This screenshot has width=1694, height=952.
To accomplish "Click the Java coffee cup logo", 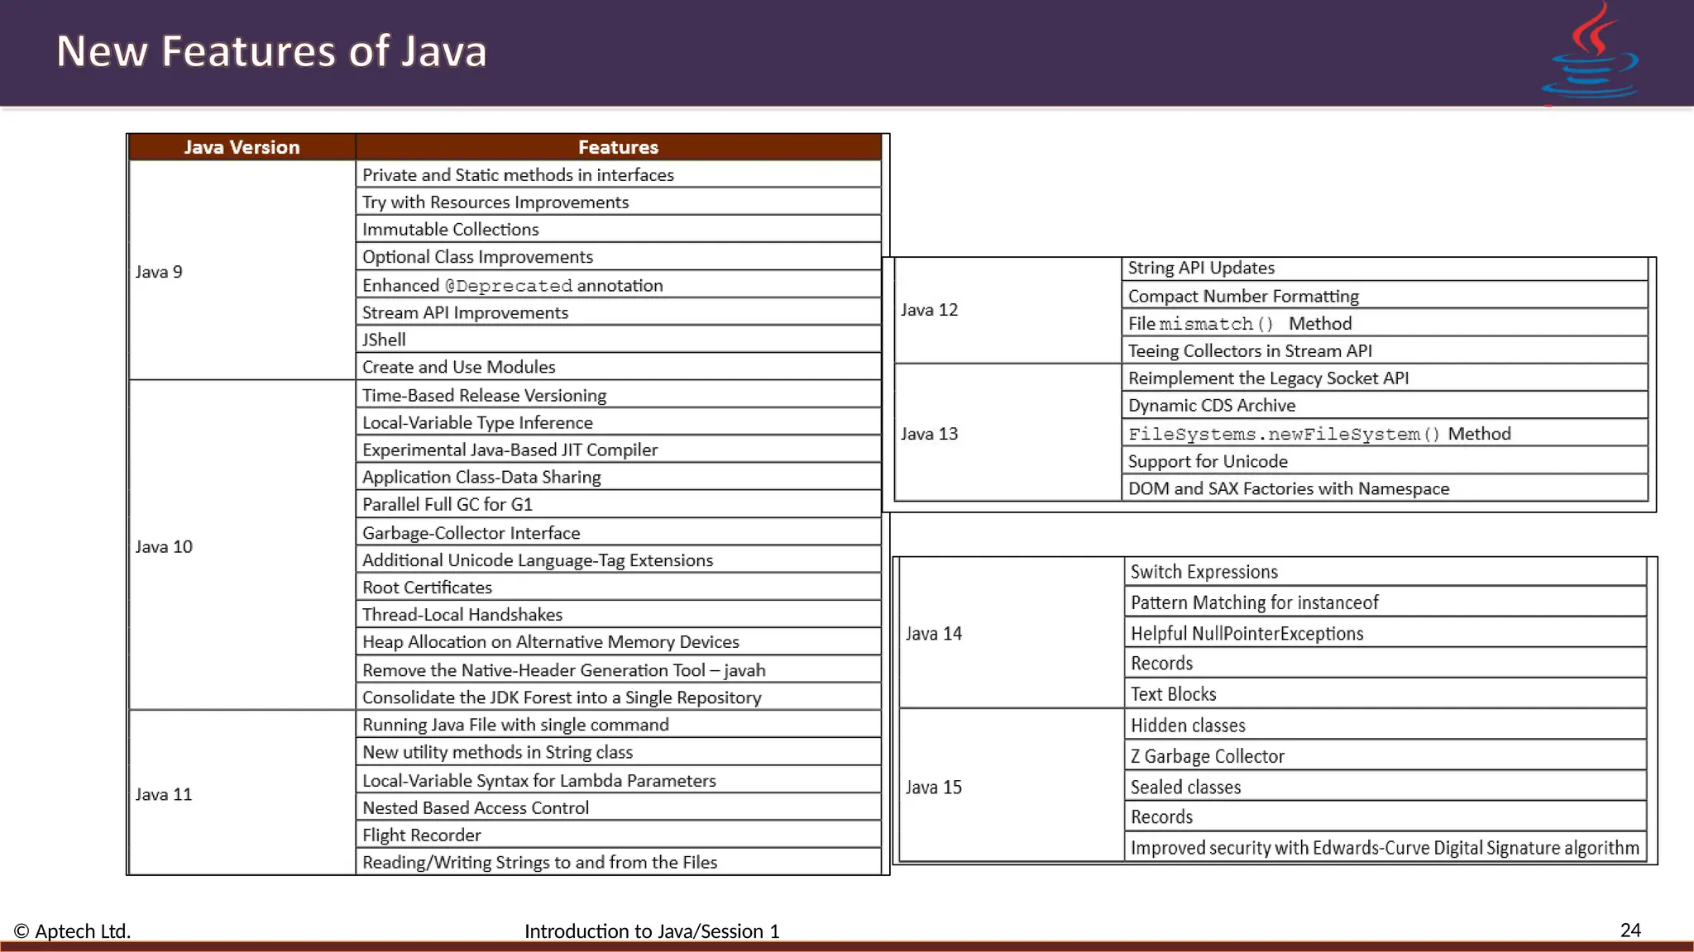I will click(x=1590, y=53).
